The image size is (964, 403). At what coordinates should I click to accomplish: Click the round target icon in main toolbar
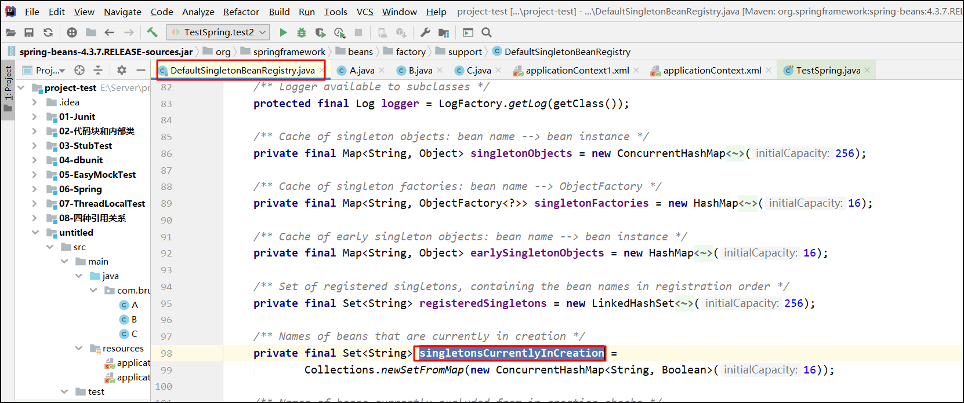72,32
